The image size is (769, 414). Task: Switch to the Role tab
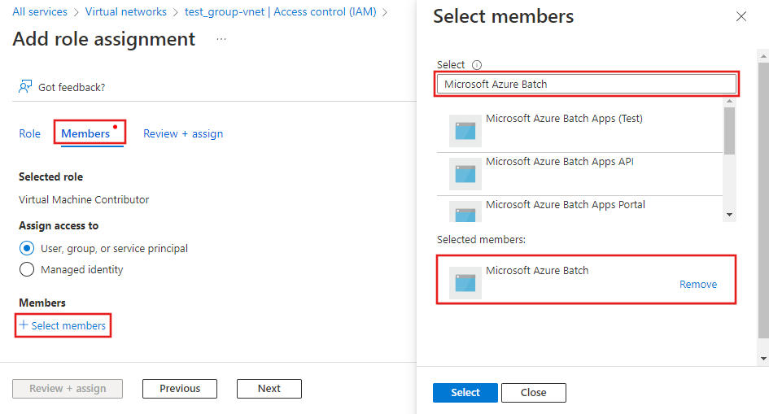[x=29, y=133]
